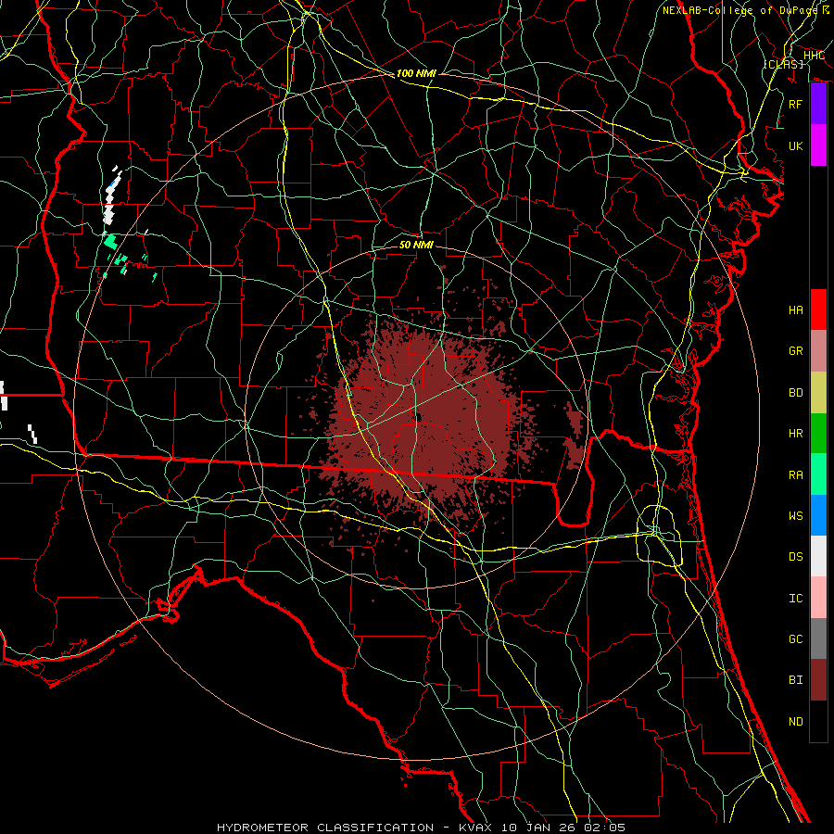Click the DS legend label
The width and height of the screenshot is (834, 834).
[796, 557]
